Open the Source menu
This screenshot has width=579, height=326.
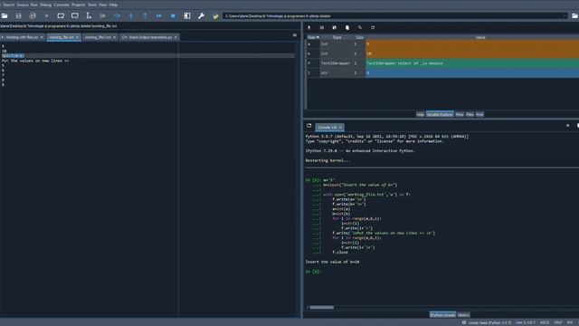pos(23,5)
